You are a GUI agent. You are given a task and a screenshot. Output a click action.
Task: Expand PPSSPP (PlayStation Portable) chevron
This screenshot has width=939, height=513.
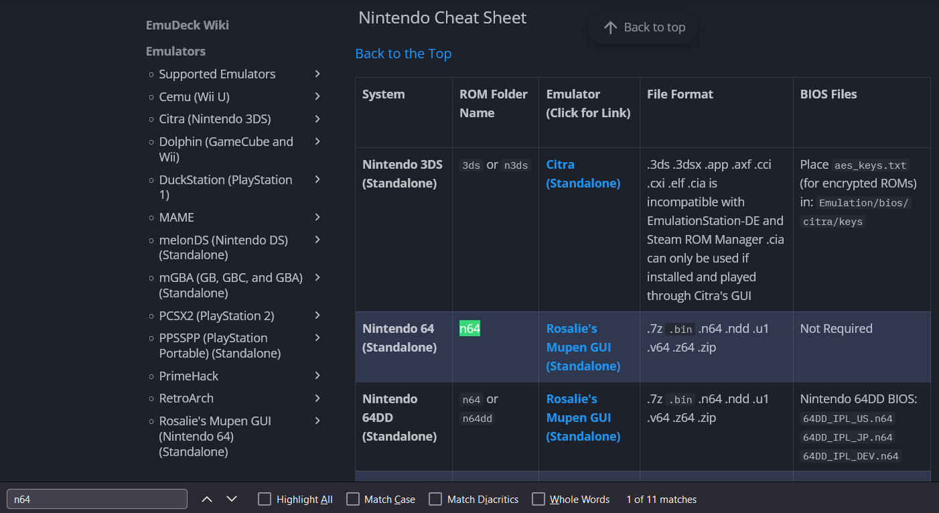pos(317,338)
